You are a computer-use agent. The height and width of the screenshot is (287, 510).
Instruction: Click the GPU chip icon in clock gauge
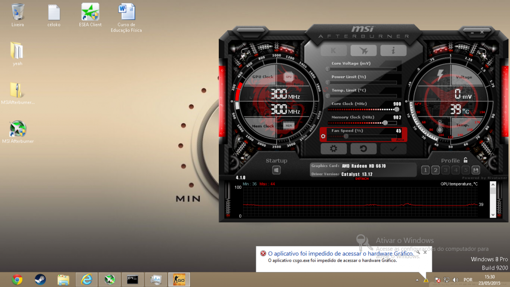[x=289, y=77]
